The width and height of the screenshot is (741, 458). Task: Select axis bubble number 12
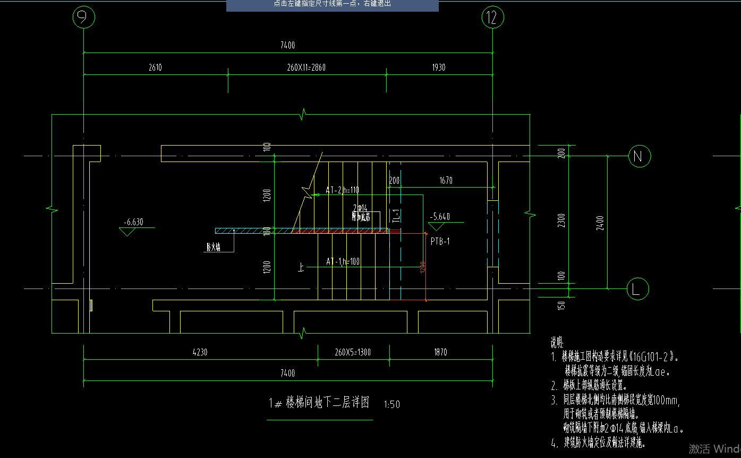493,18
